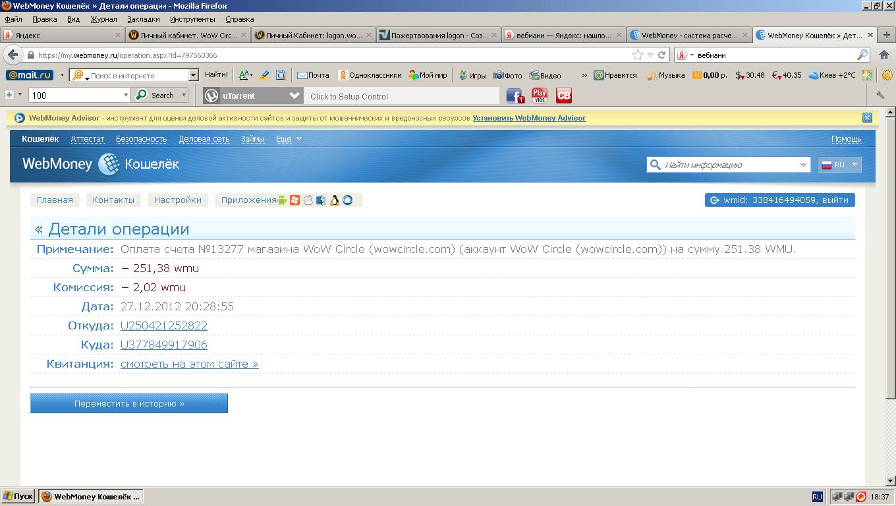Click the WebMoney Кошелёк logo
The width and height of the screenshot is (896, 506).
pyautogui.click(x=101, y=164)
